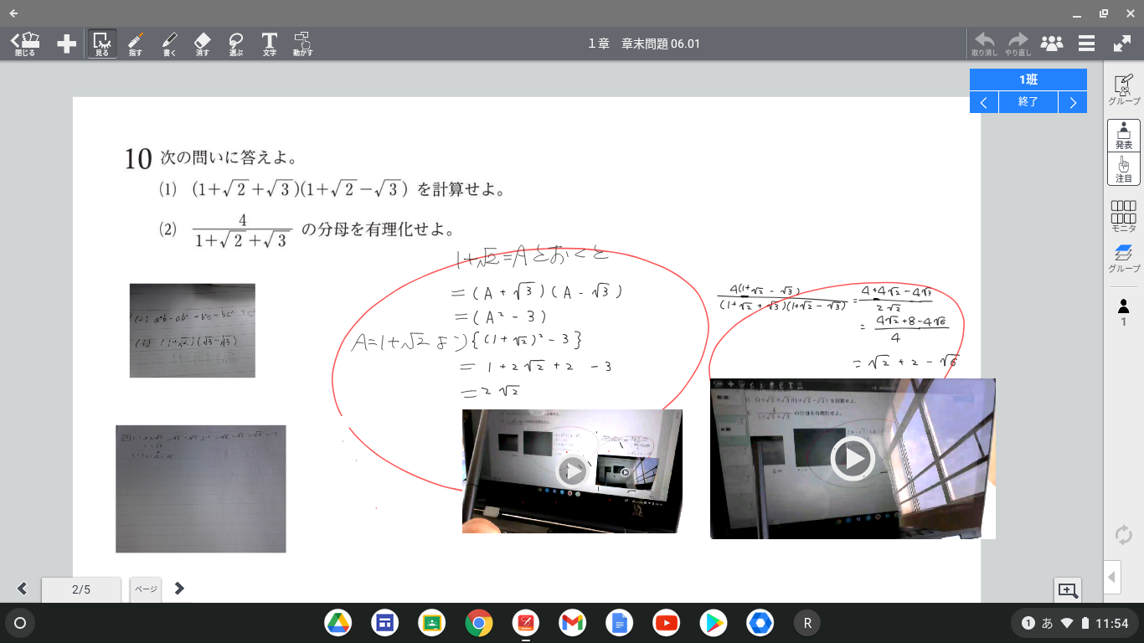This screenshot has width=1144, height=643.
Task: Select the 動かす move tool
Action: pyautogui.click(x=302, y=44)
